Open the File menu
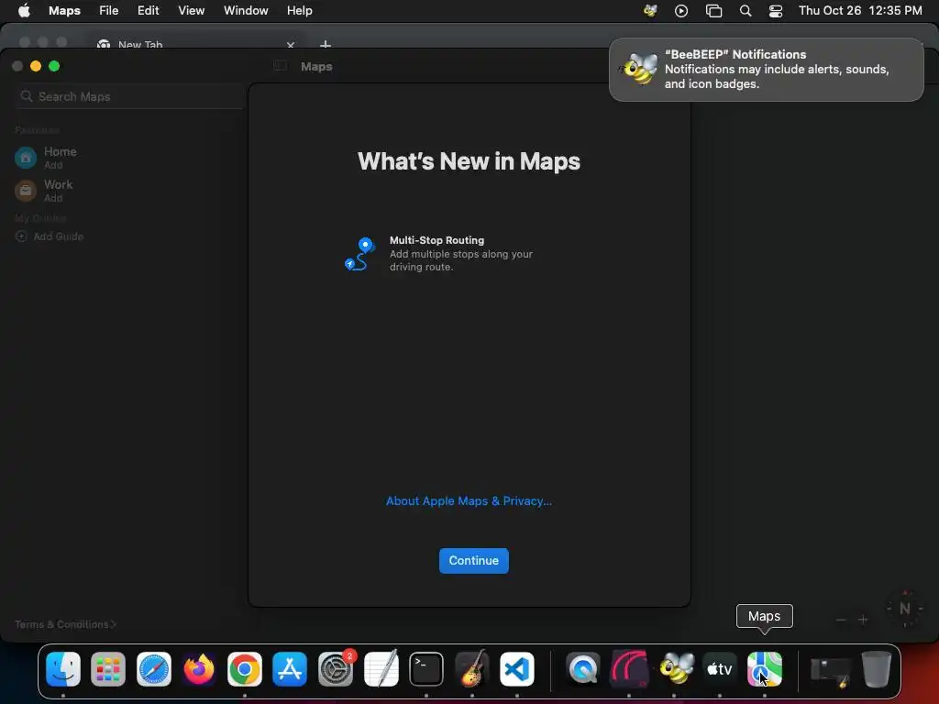 (x=108, y=11)
